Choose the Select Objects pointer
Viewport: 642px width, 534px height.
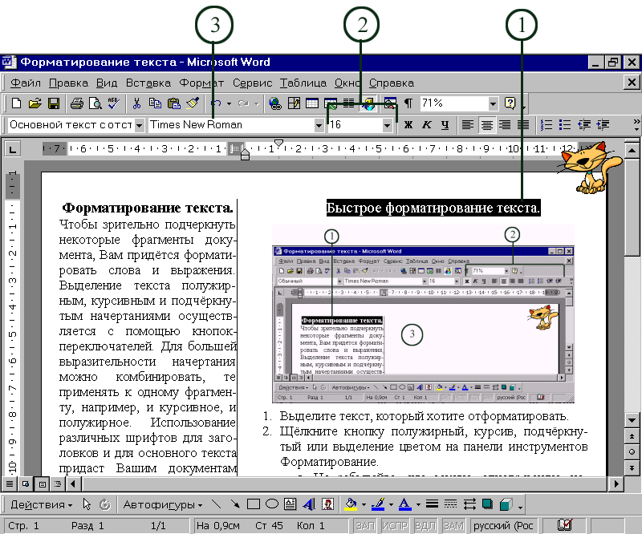click(x=87, y=504)
